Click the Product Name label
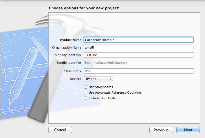Image resolution: width=205 pixels, height=138 pixels. (71, 40)
